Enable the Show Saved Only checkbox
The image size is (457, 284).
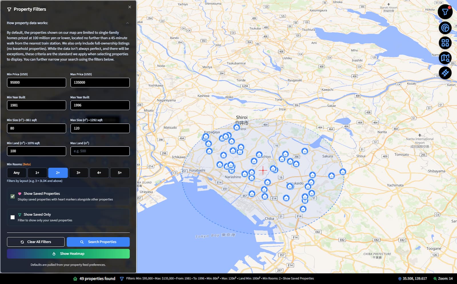(x=13, y=217)
